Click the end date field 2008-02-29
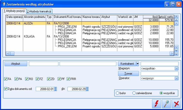 click(x=77, y=89)
